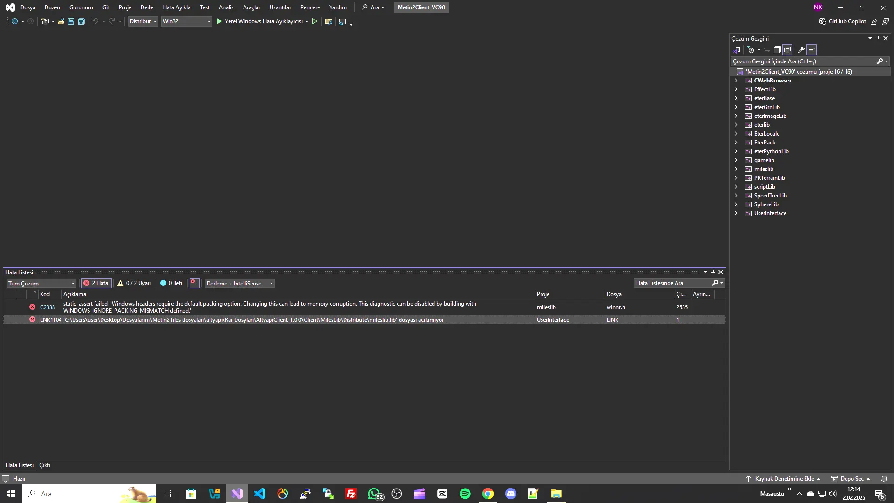Image resolution: width=894 pixels, height=503 pixels.
Task: Toggle the 0 İleti messages filter
Action: click(x=171, y=283)
